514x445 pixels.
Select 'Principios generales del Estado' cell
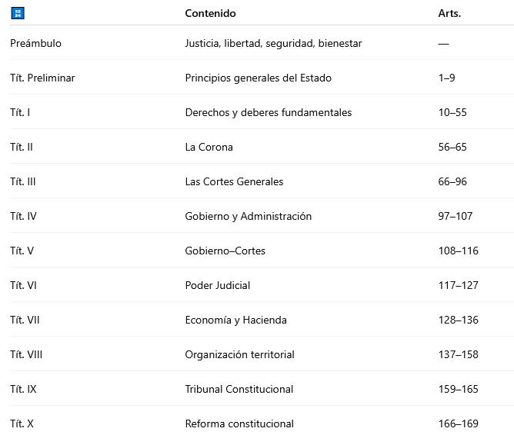pyautogui.click(x=258, y=78)
